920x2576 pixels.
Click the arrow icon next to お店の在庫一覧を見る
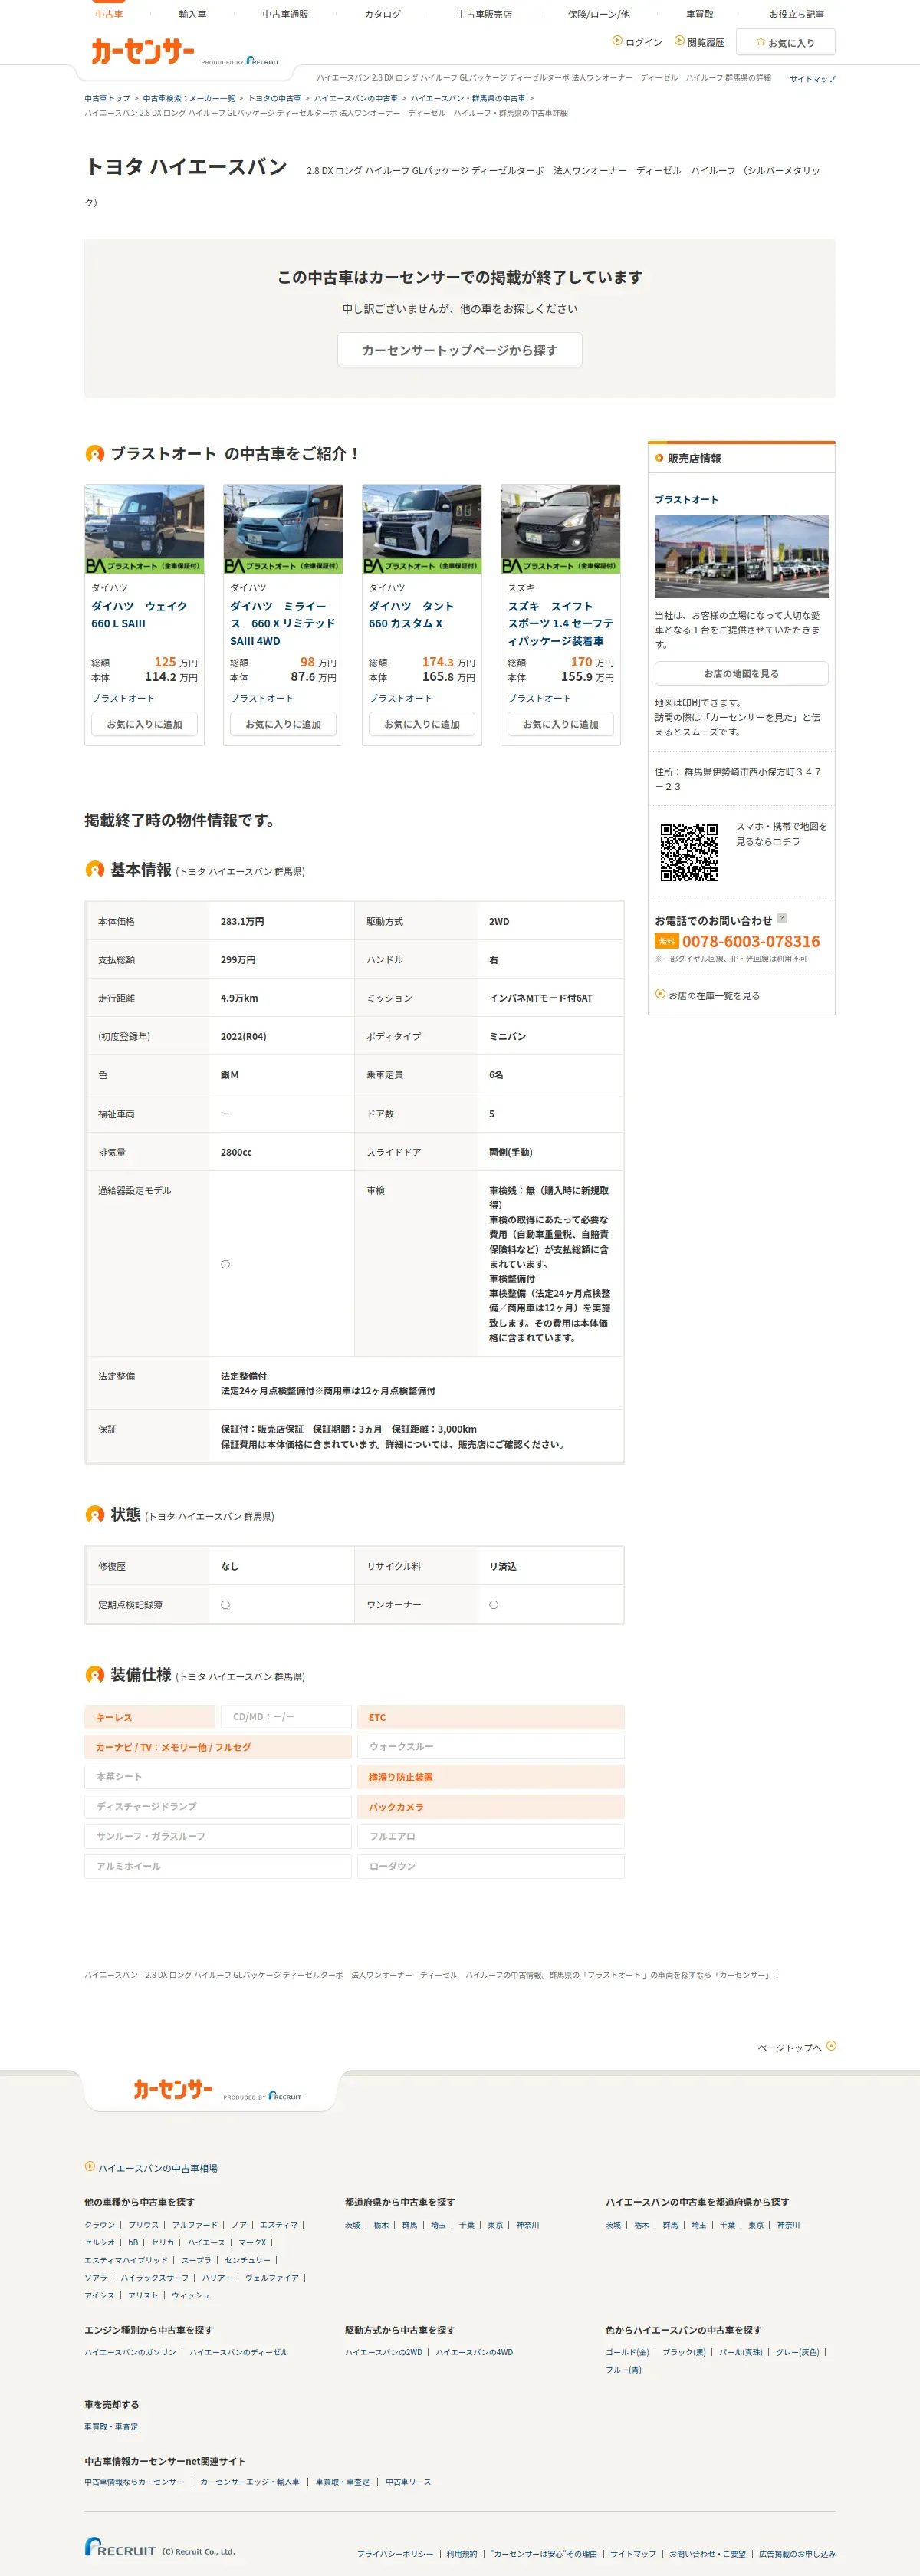coord(660,994)
